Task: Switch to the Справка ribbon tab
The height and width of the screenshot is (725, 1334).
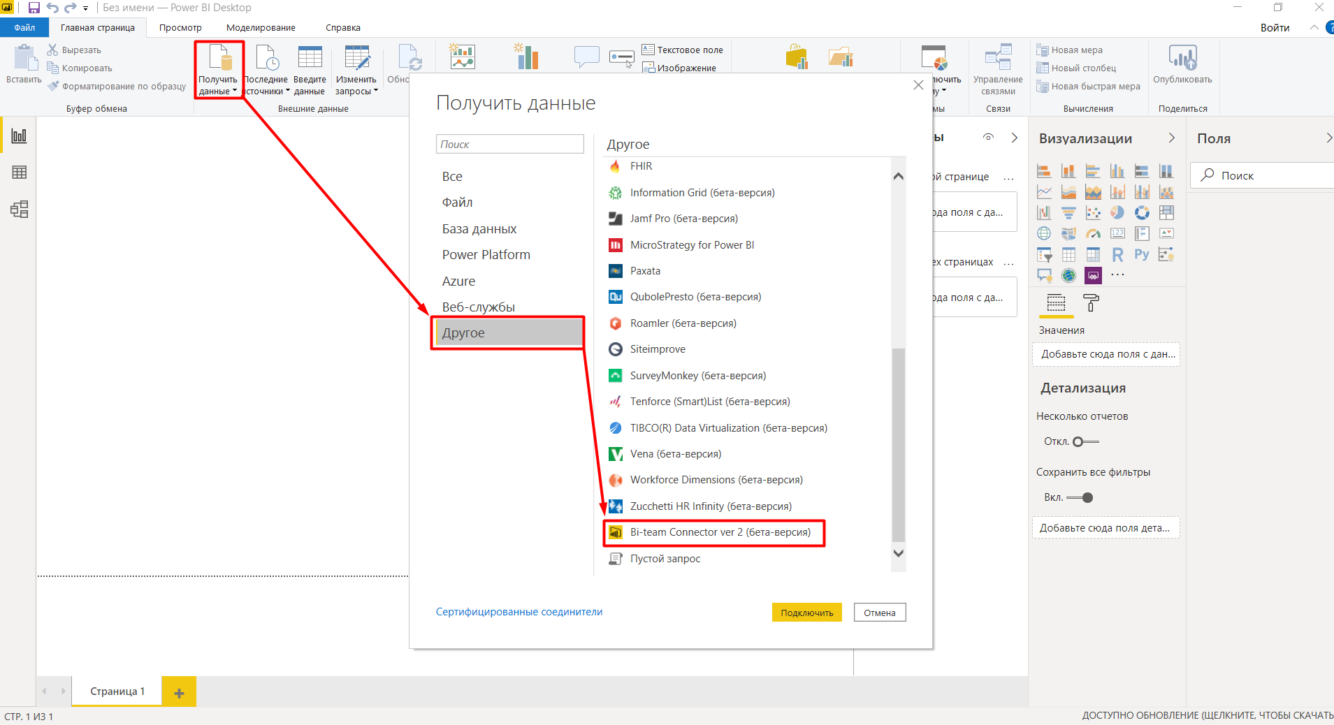Action: pyautogui.click(x=343, y=27)
